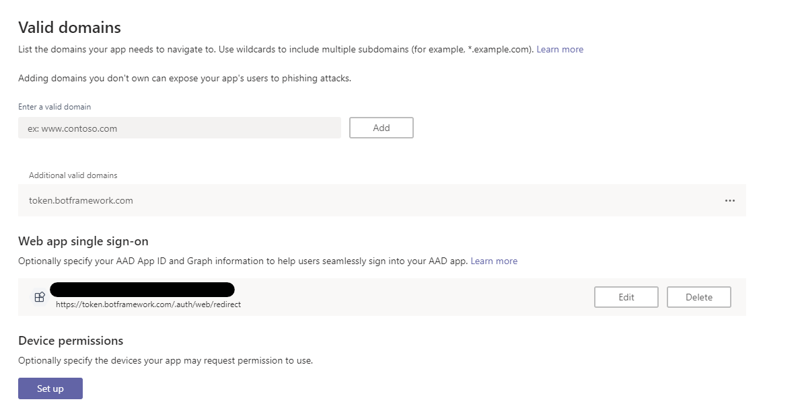Click Edit on the single sign-on entry
800x414 pixels.
click(x=626, y=296)
